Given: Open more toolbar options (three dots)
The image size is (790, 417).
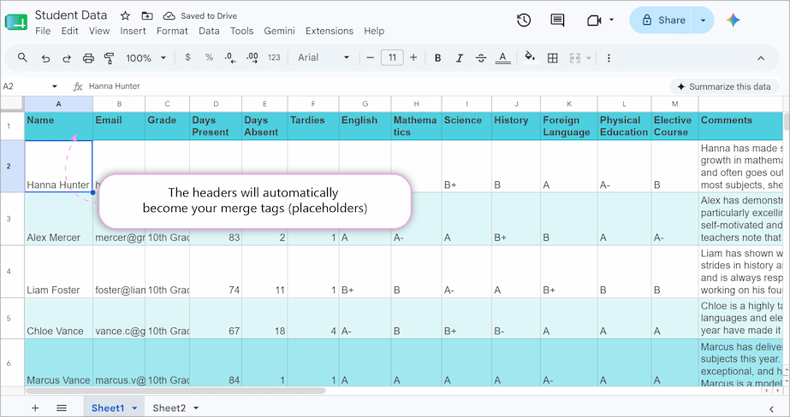Looking at the screenshot, I should coord(609,58).
